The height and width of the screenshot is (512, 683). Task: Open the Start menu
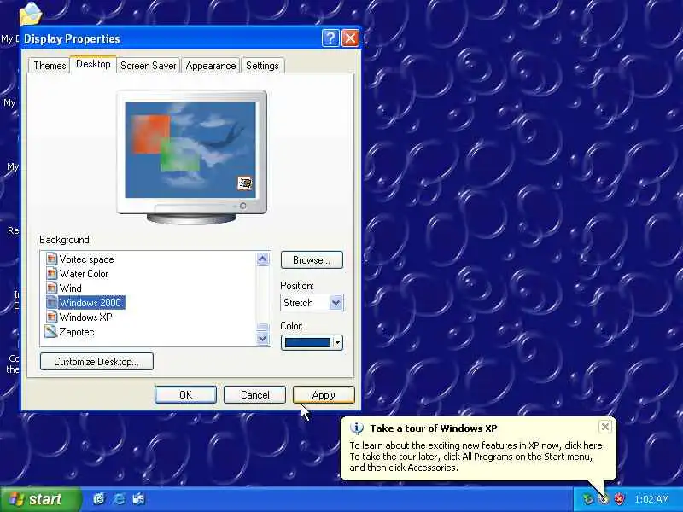click(40, 499)
